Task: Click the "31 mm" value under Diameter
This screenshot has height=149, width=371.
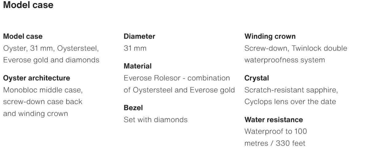Action: [135, 48]
